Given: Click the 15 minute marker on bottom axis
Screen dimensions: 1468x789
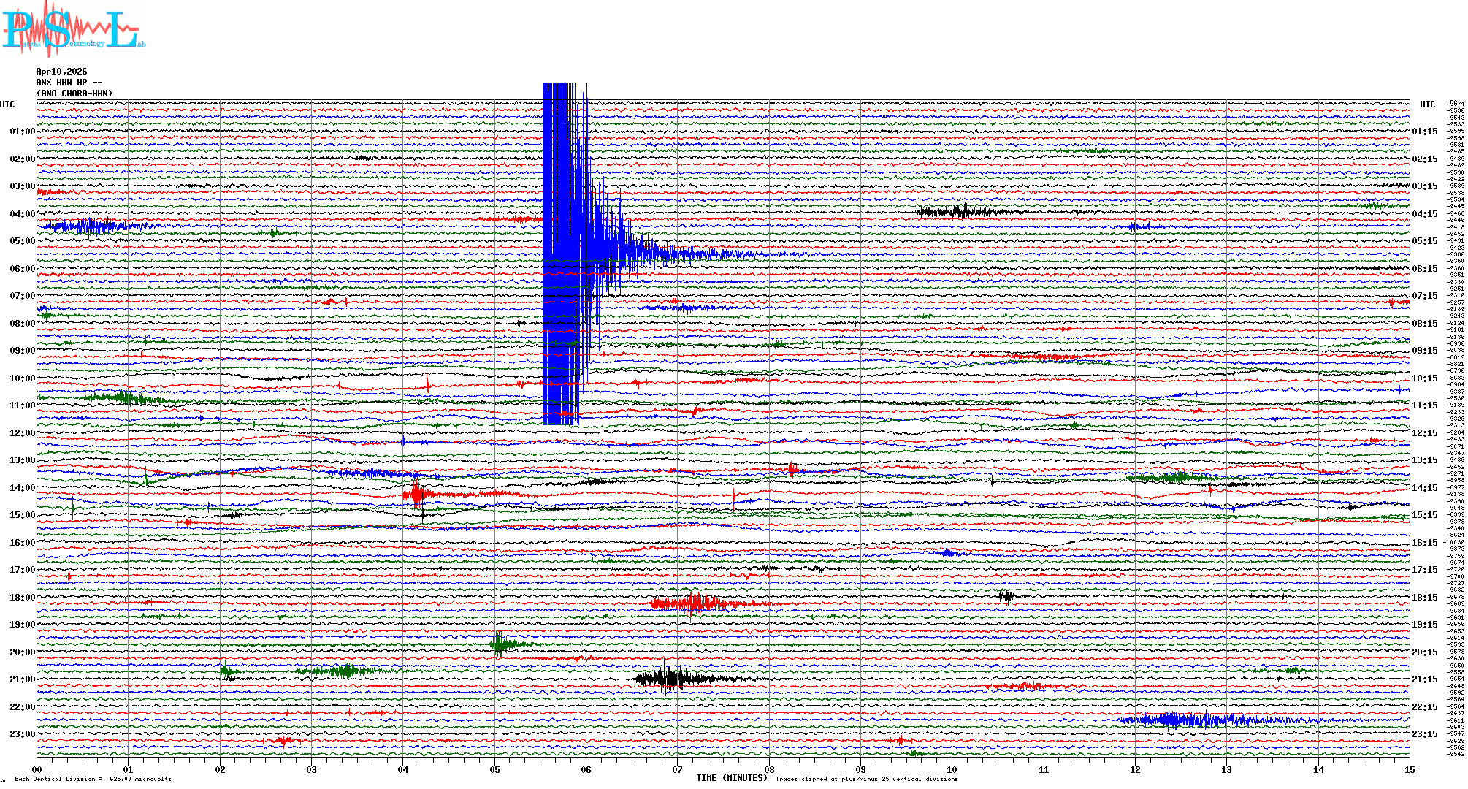Looking at the screenshot, I should click(1409, 770).
